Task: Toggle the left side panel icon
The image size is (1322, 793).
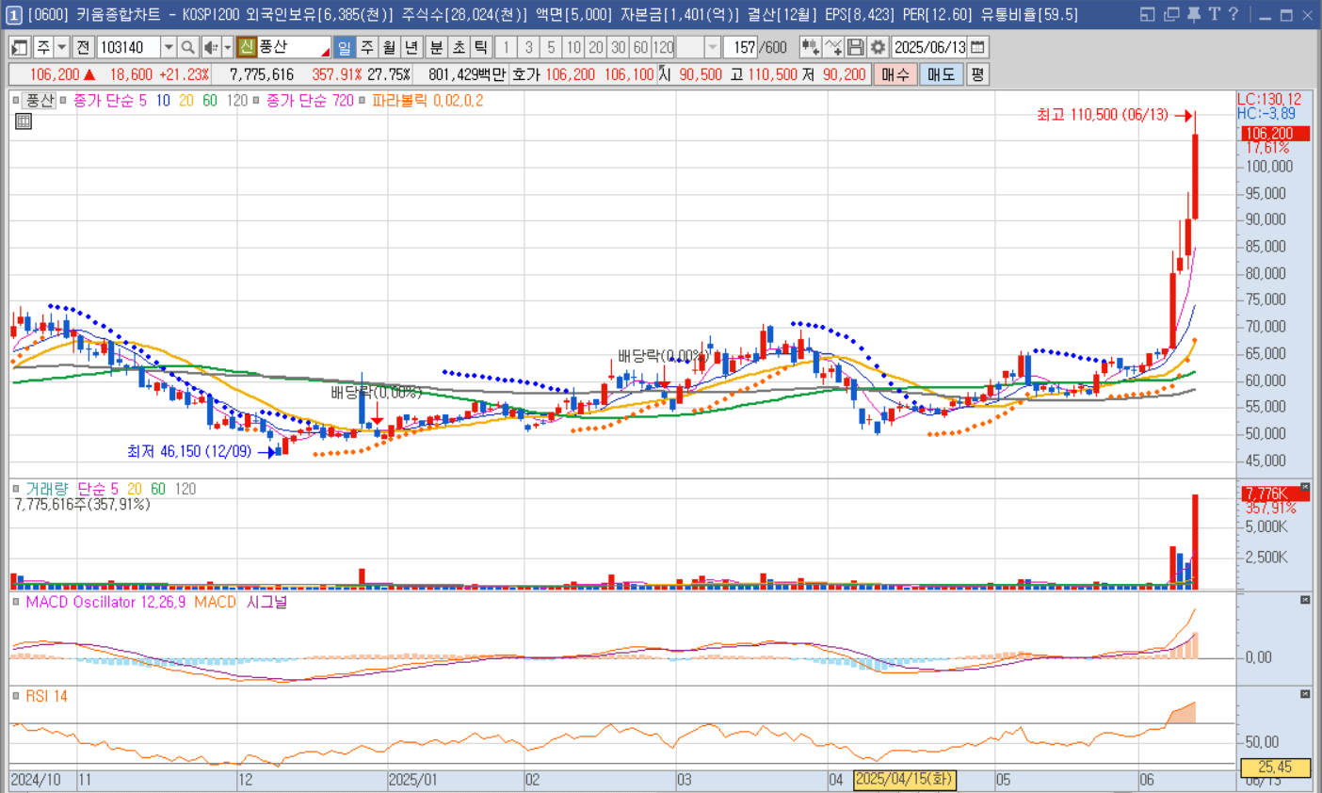Action: 20,47
